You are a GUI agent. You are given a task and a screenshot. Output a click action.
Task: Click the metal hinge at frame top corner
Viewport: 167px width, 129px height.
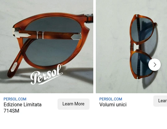click(x=89, y=18)
